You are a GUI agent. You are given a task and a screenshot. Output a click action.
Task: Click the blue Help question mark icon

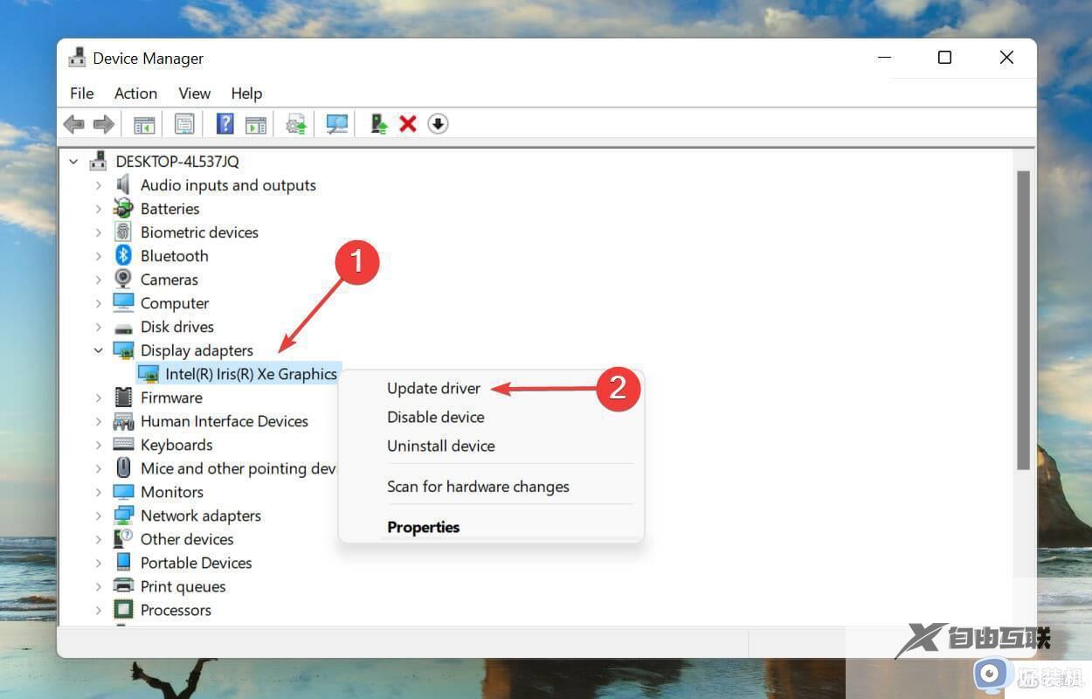coord(225,124)
